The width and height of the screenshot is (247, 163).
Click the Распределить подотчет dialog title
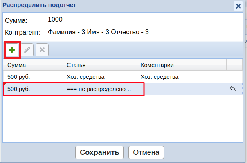tap(39, 5)
